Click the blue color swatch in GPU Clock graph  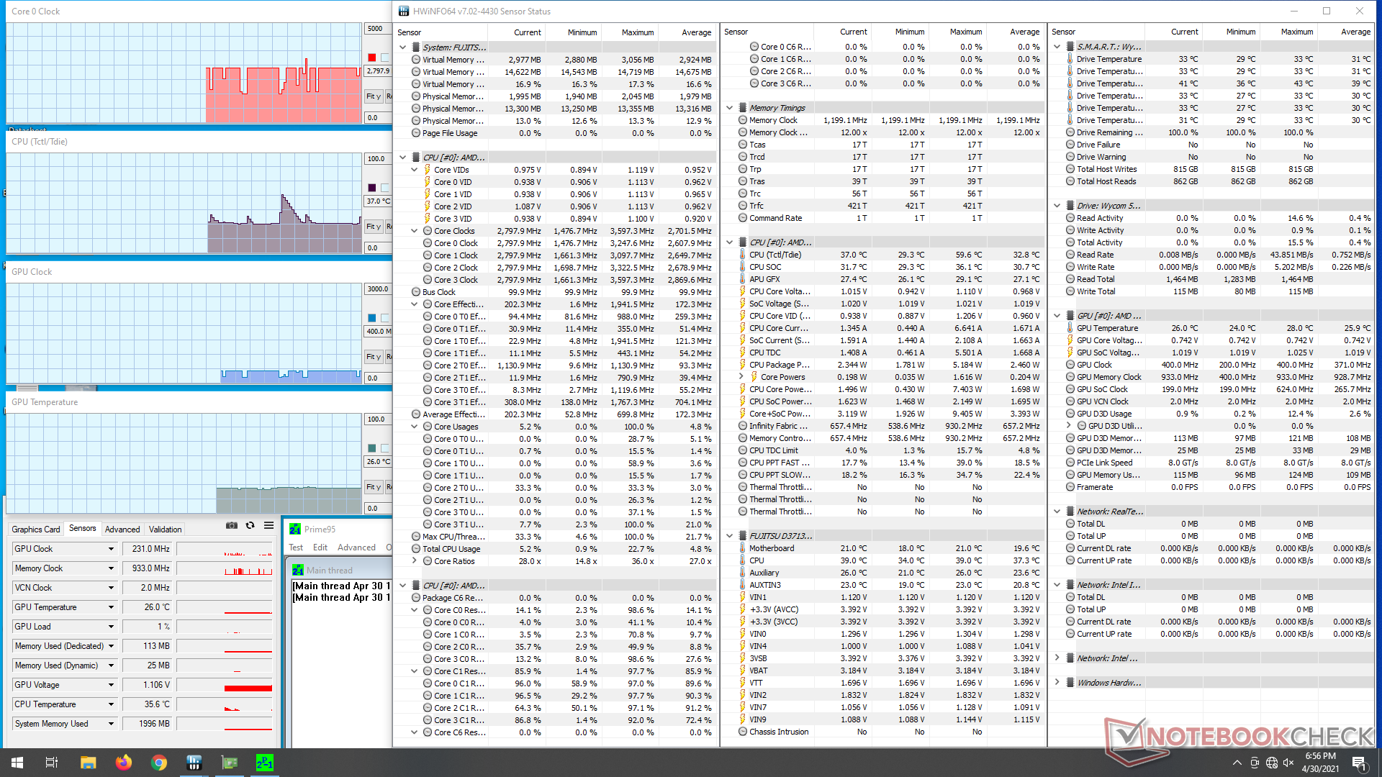371,318
